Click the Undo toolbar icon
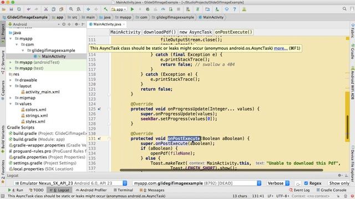Screen dimensions: 355x199 [x=28, y=9]
